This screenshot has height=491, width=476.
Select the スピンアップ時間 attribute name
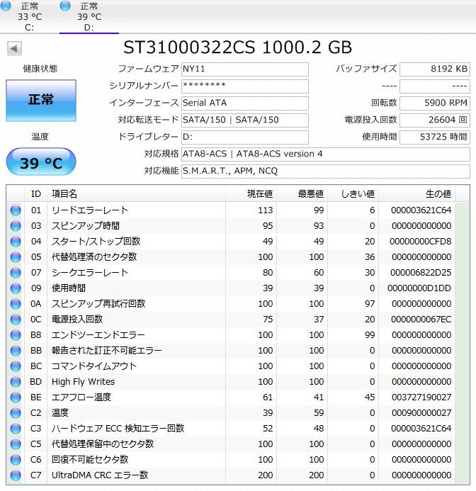86,226
